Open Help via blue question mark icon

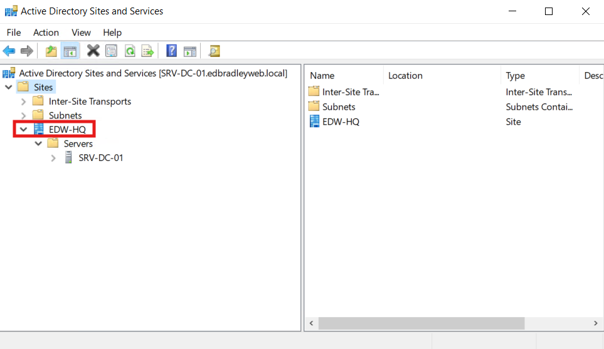171,51
